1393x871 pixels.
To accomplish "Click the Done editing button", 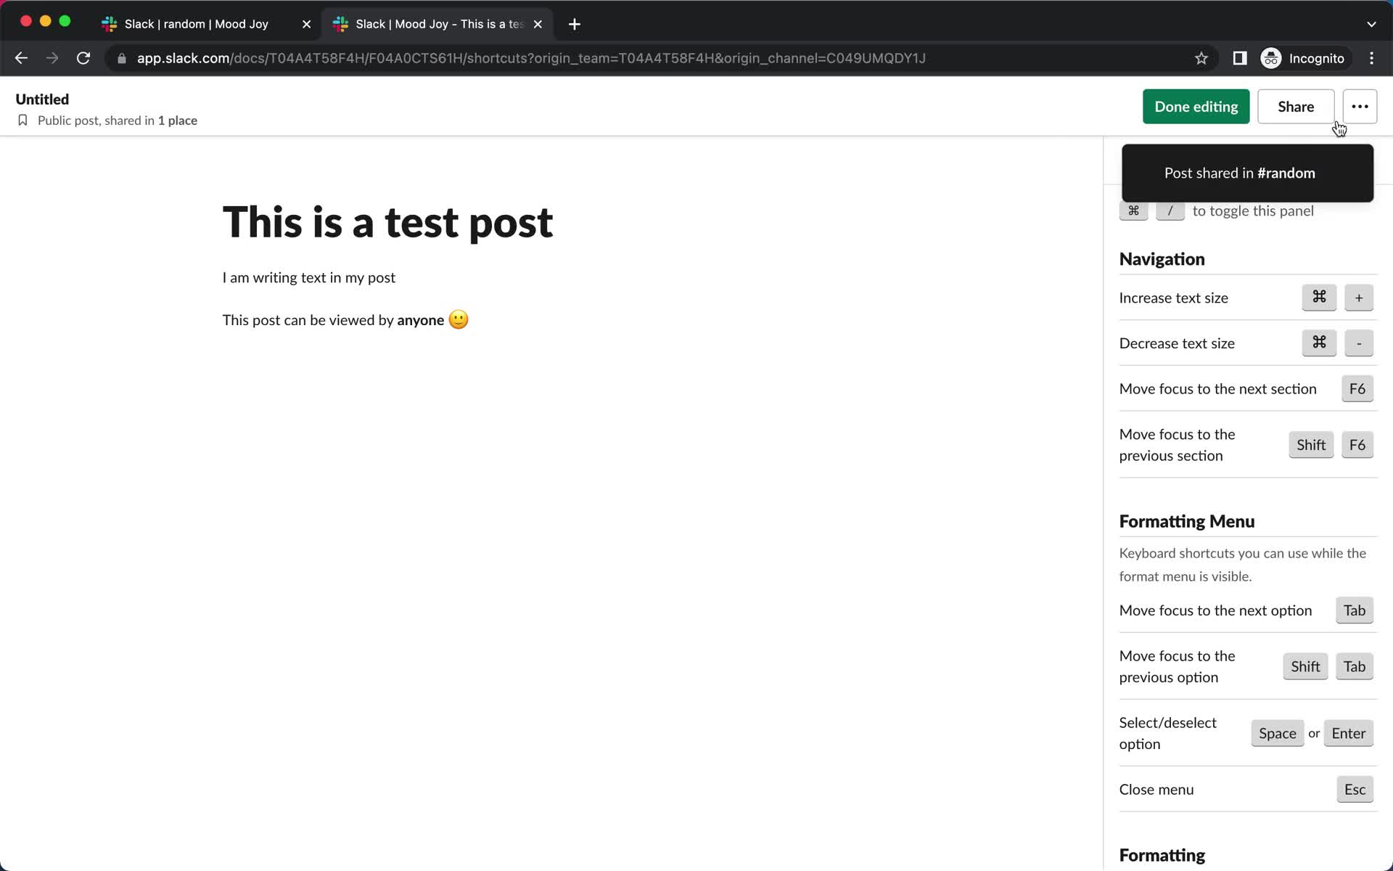I will 1196,107.
